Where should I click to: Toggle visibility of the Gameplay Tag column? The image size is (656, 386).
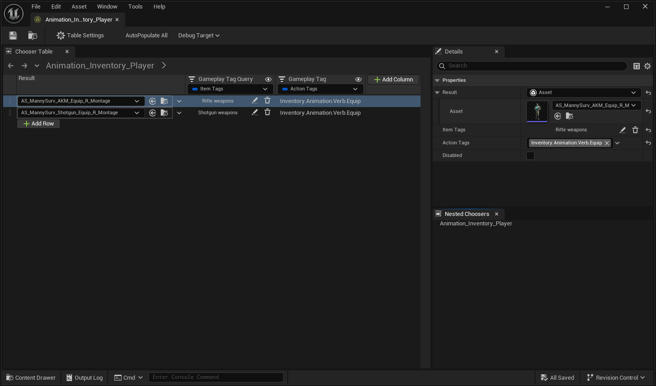pyautogui.click(x=358, y=79)
